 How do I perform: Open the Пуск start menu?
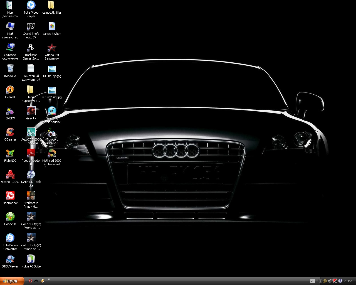pyautogui.click(x=12, y=281)
